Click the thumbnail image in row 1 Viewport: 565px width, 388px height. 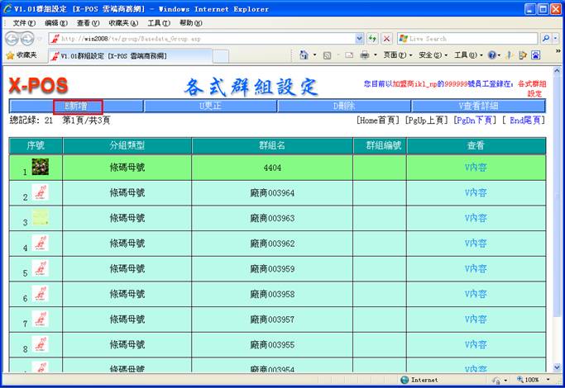[x=41, y=167]
